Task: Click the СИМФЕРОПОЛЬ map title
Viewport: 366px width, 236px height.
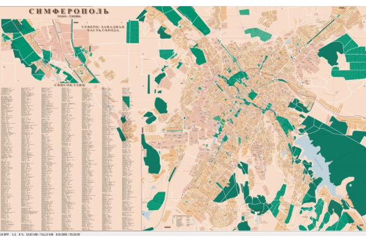Action: [69, 11]
